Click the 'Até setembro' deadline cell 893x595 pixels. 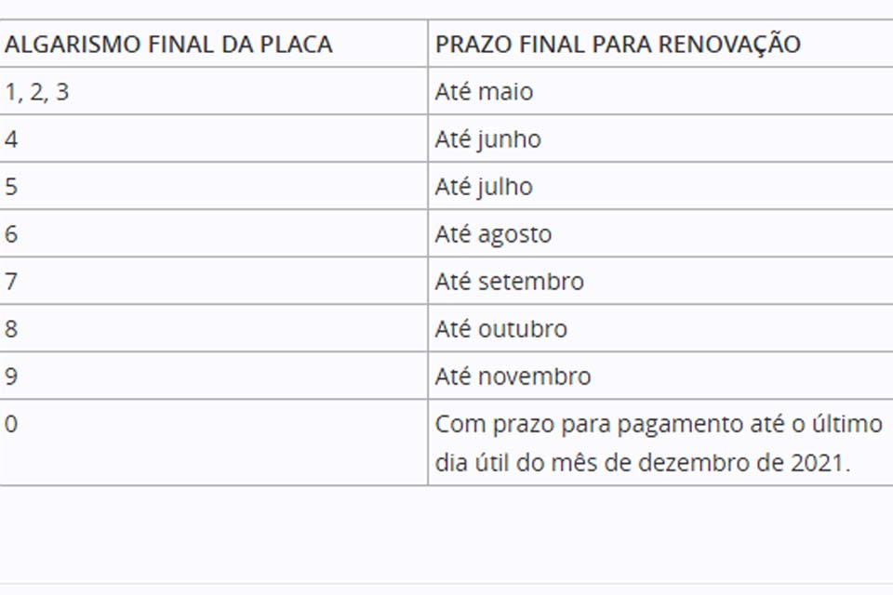509,282
